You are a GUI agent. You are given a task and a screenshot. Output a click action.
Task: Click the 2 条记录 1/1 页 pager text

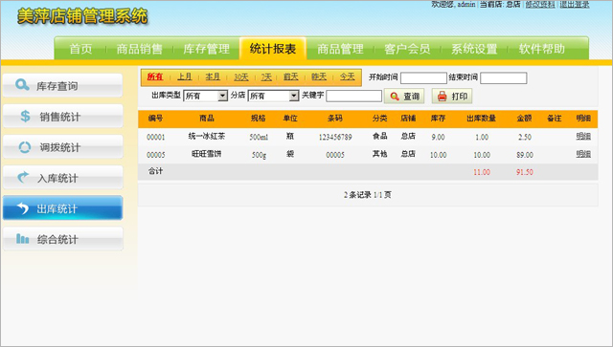click(x=368, y=195)
